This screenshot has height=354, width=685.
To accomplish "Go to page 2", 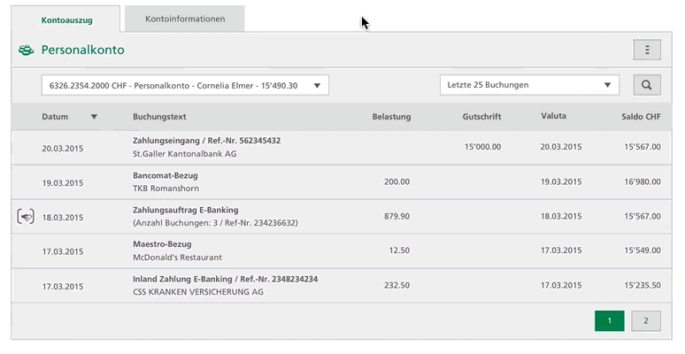I will [x=646, y=320].
